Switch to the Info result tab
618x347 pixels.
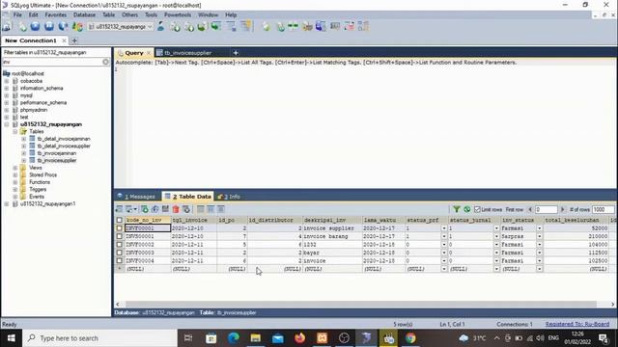pos(229,197)
